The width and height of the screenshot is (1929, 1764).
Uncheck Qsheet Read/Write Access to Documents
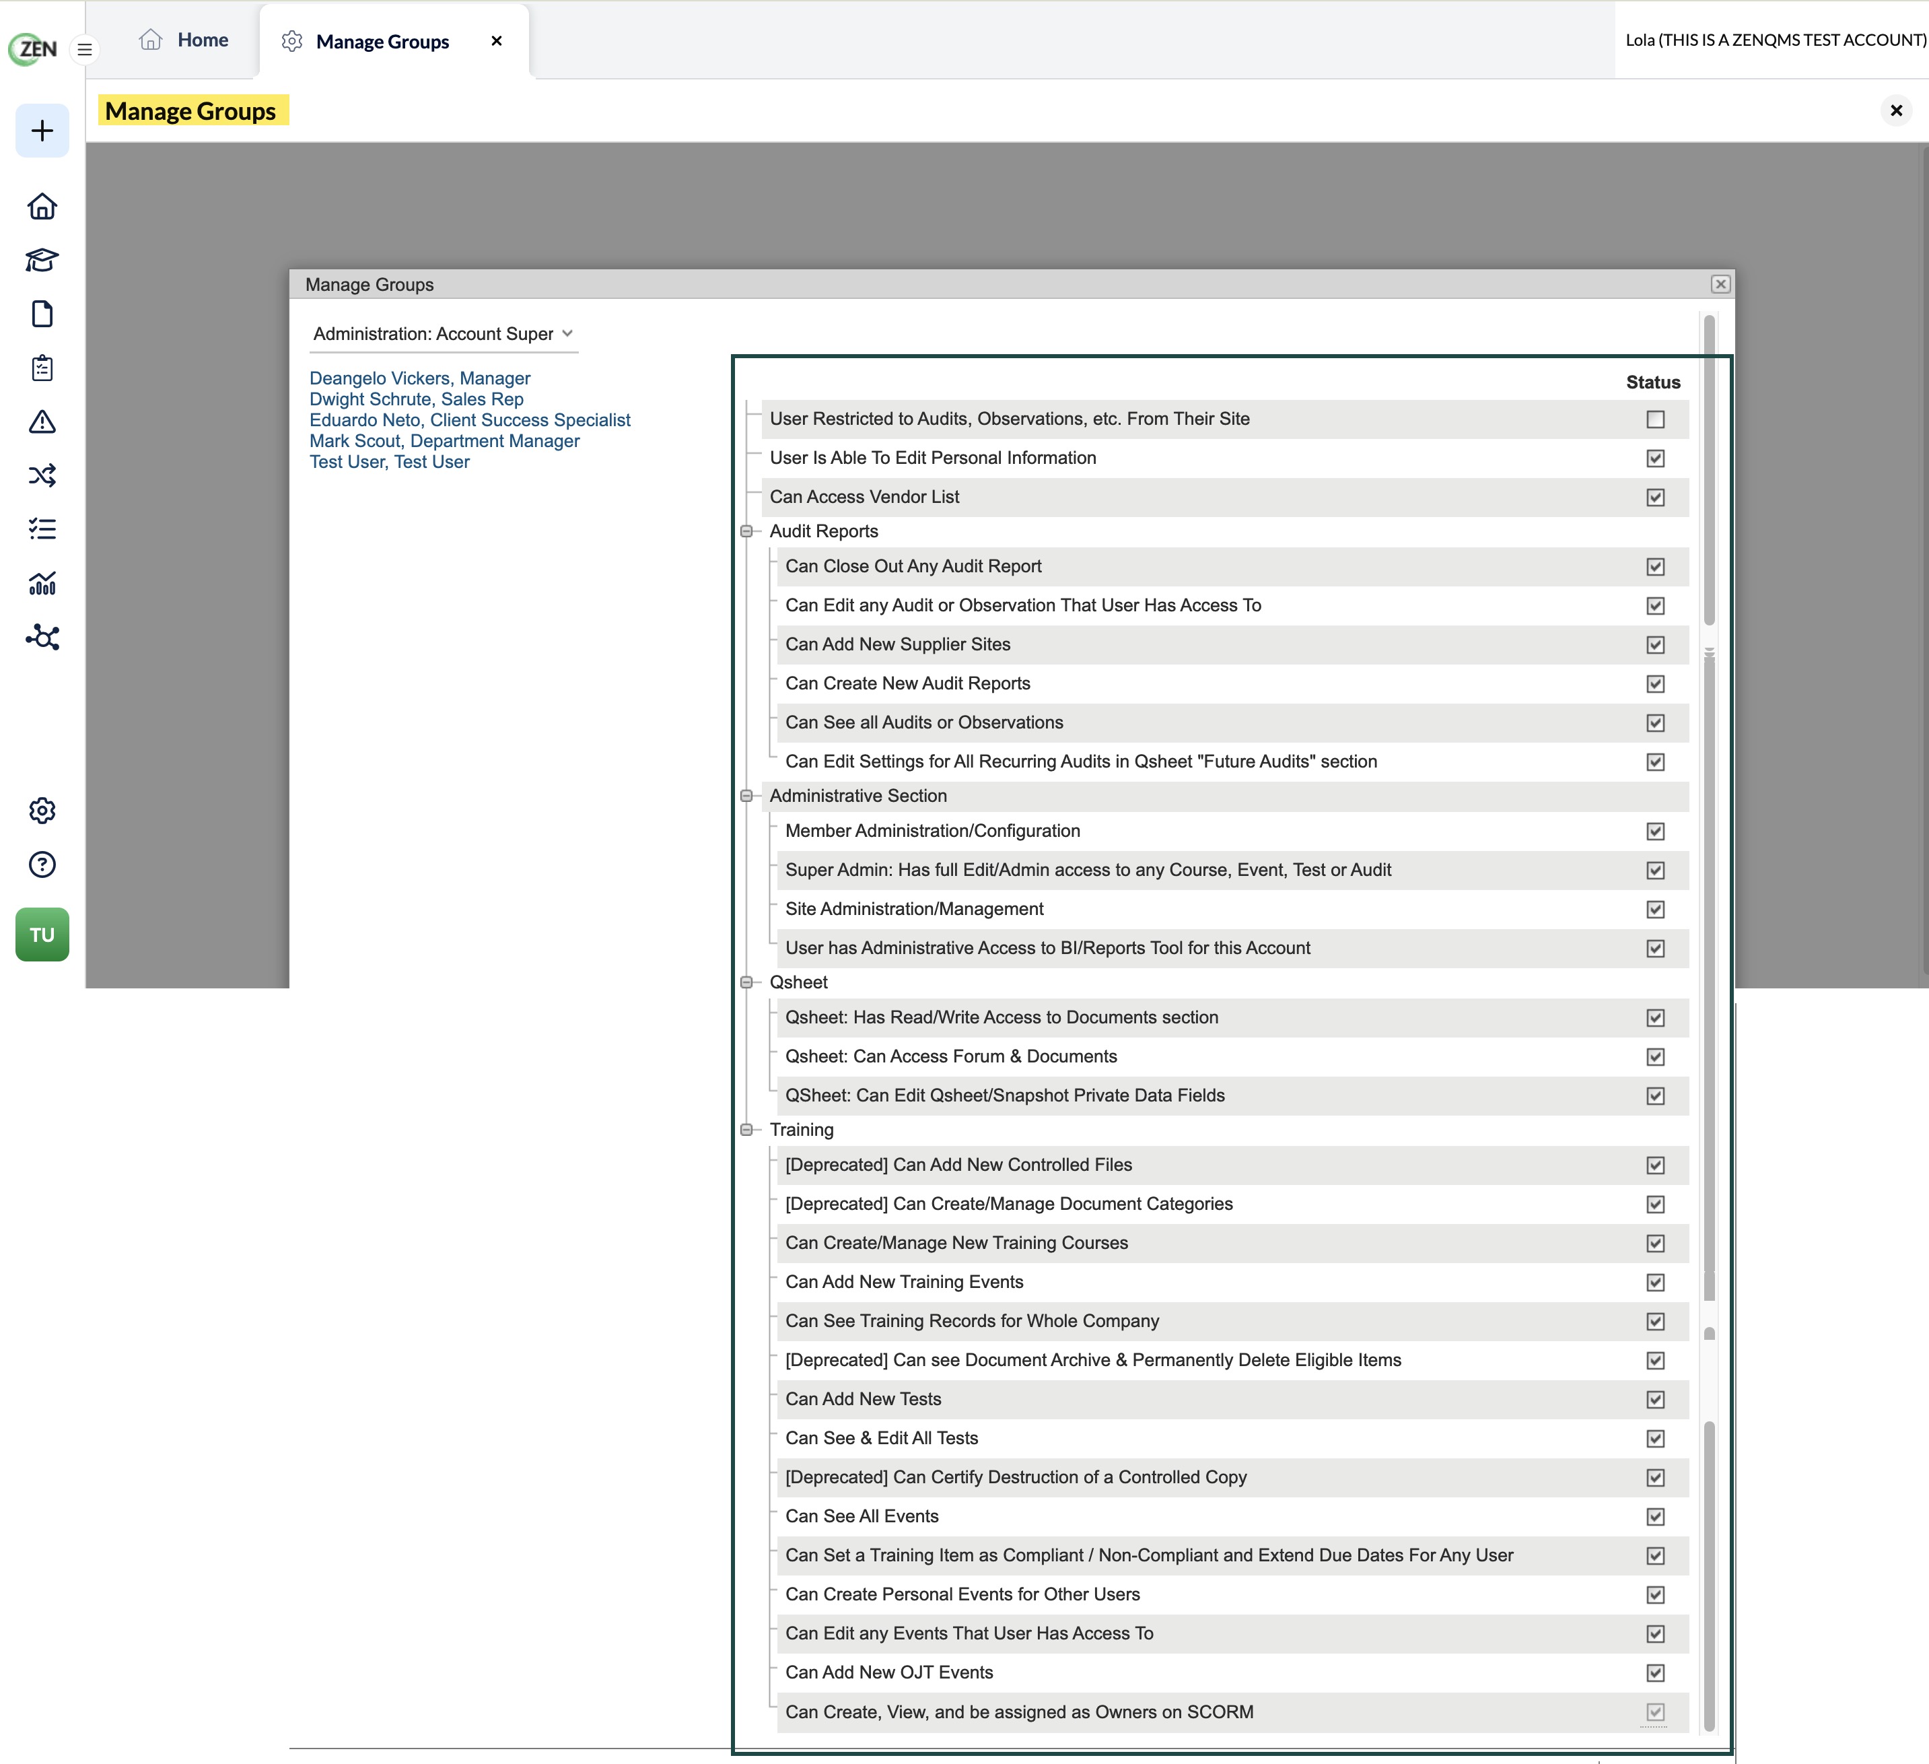click(1655, 1017)
